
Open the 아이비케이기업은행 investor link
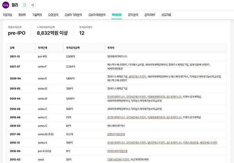[x=117, y=151]
